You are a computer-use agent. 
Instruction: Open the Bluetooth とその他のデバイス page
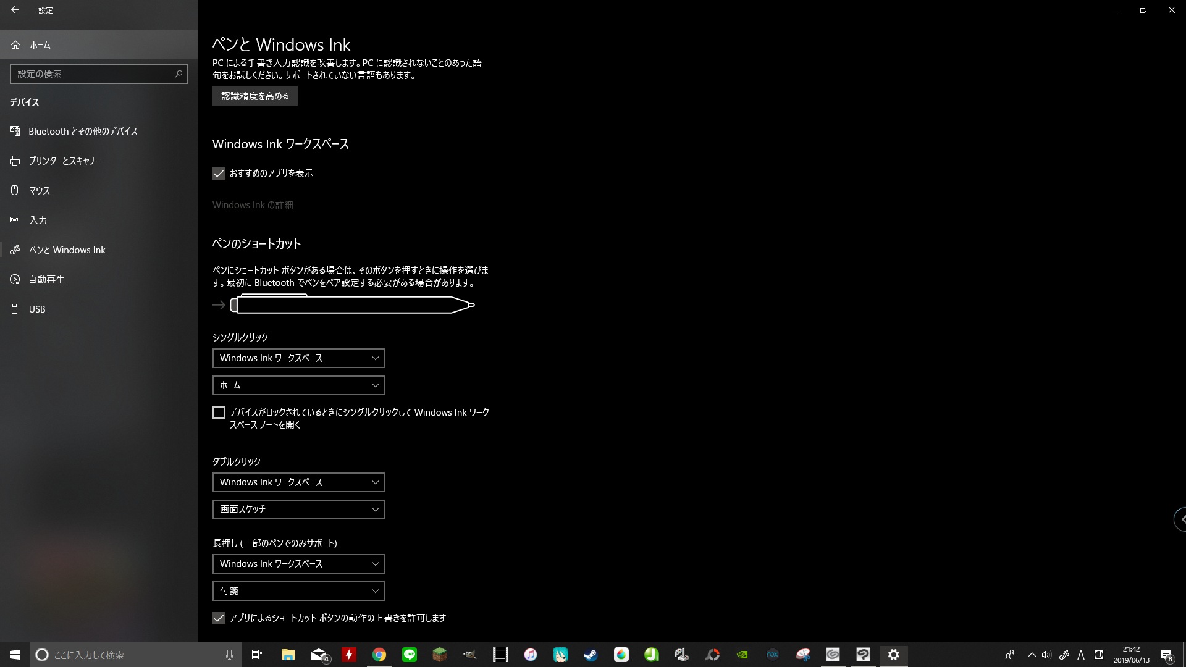tap(83, 131)
